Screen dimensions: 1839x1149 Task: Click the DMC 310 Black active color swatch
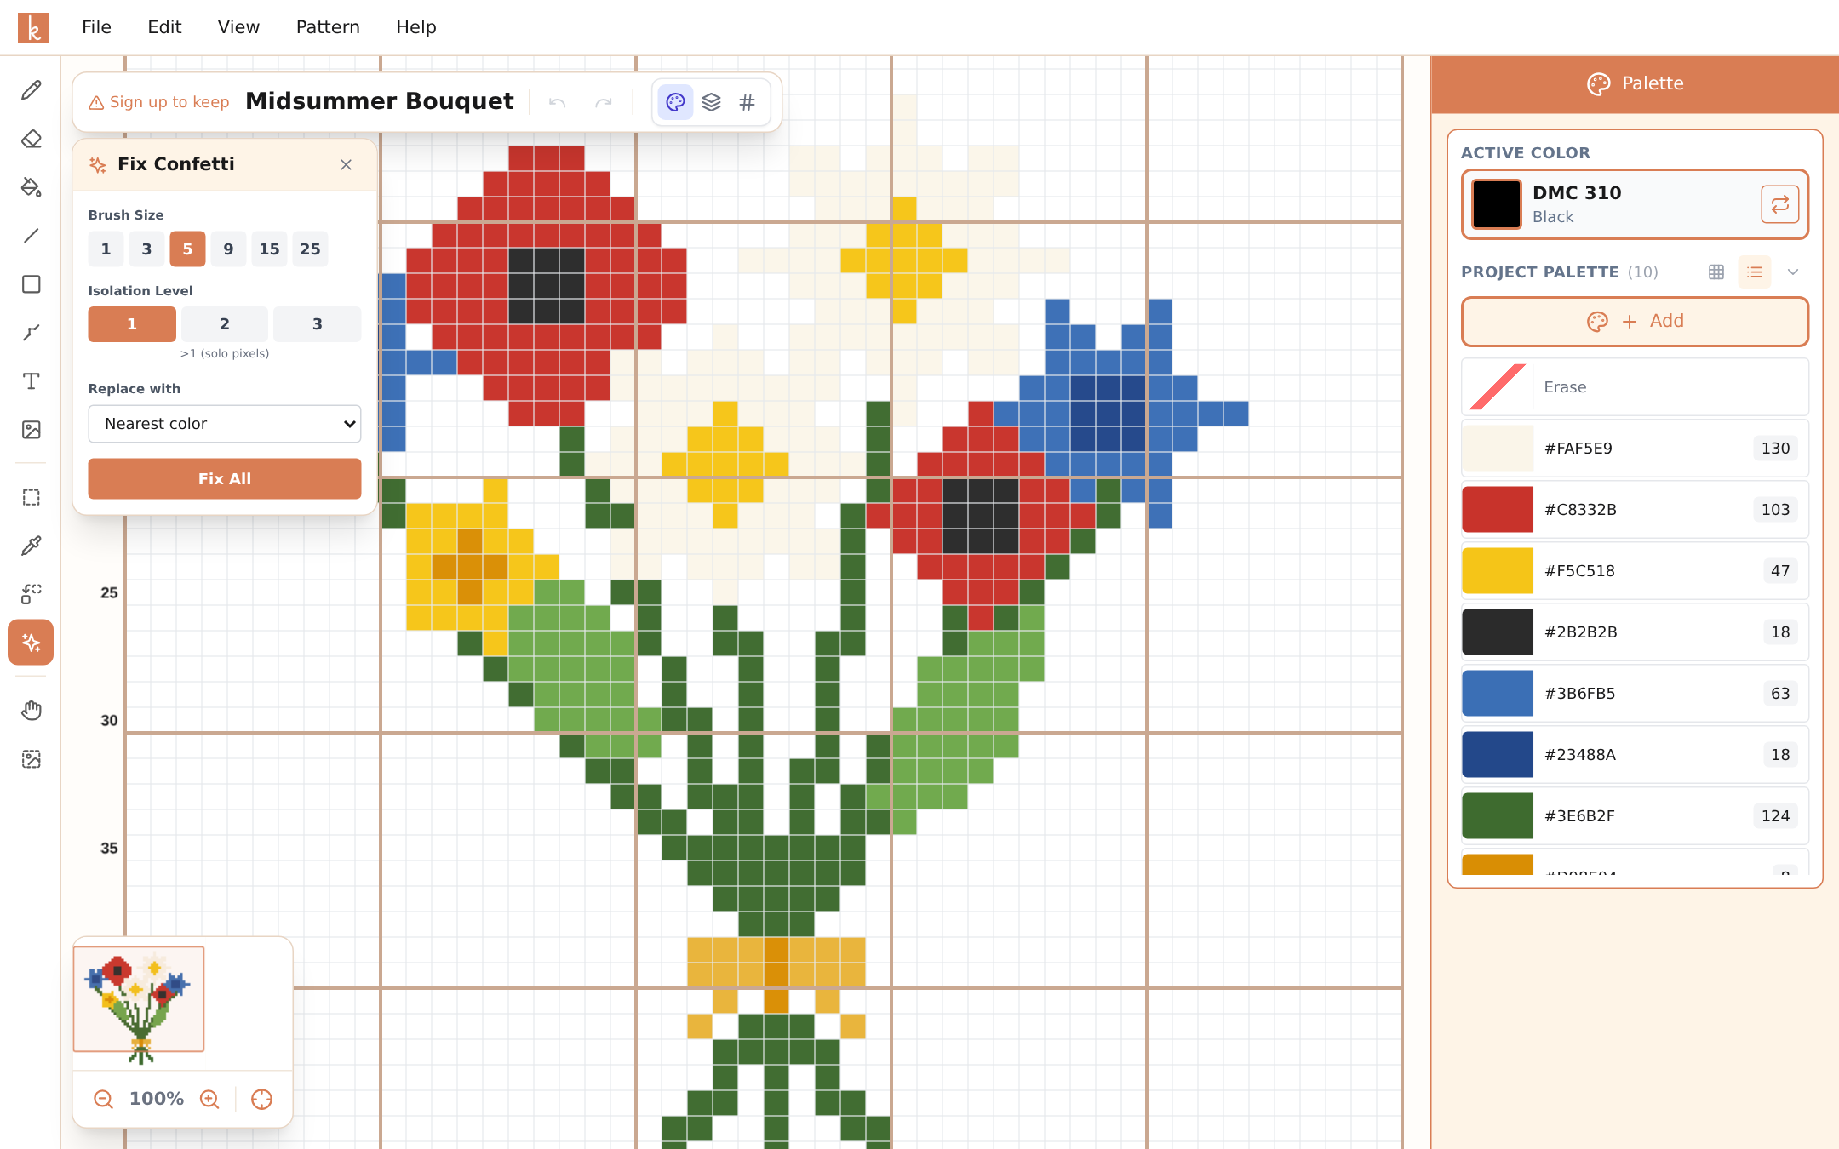[1497, 204]
